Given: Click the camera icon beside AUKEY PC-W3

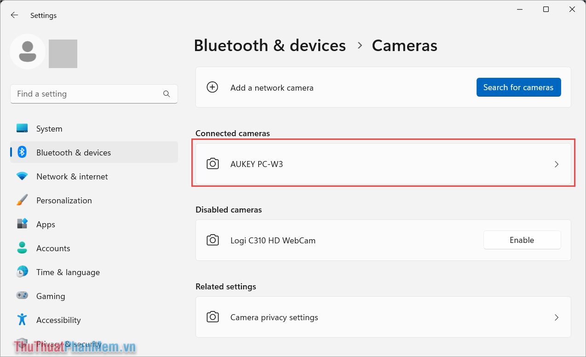Looking at the screenshot, I should coord(213,164).
